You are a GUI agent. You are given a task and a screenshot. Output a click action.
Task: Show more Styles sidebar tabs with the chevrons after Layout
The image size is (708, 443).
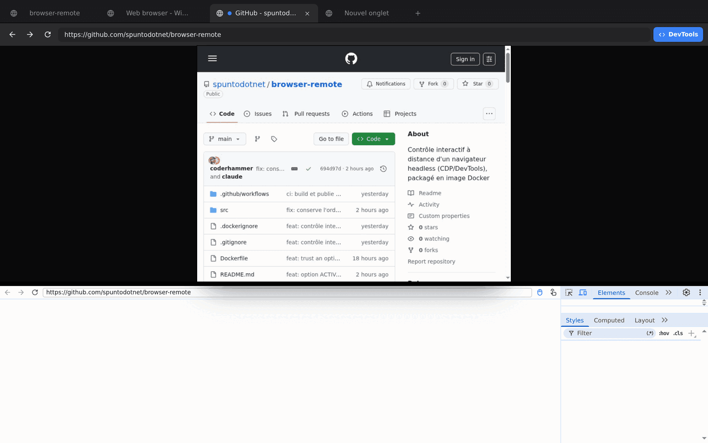(x=665, y=320)
